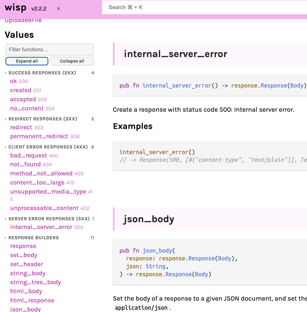Navigate to not_found 404

coord(31,164)
